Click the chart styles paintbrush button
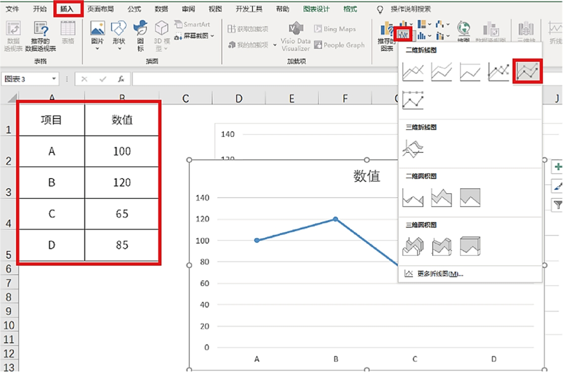 557,186
